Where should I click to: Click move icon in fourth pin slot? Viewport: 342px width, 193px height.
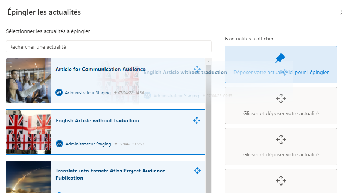[x=281, y=181]
